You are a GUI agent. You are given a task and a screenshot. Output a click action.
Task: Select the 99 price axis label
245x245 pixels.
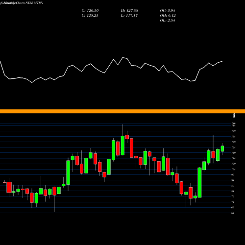tap(233, 175)
